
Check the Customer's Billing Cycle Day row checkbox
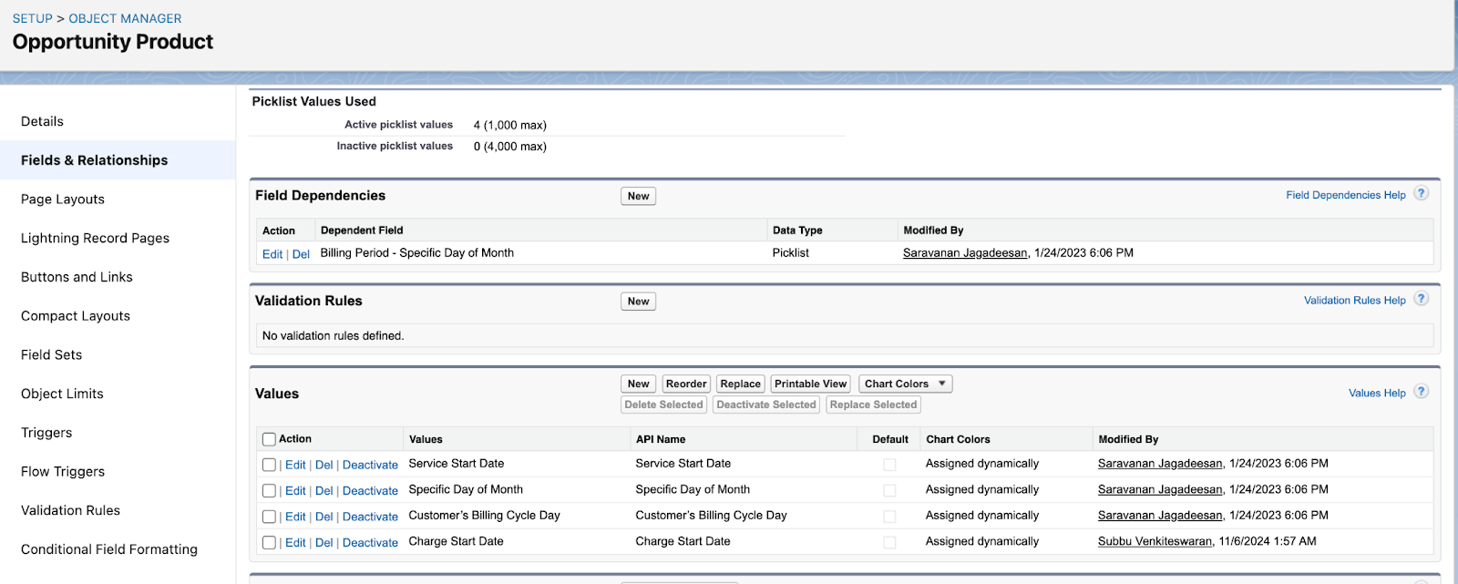coord(269,517)
